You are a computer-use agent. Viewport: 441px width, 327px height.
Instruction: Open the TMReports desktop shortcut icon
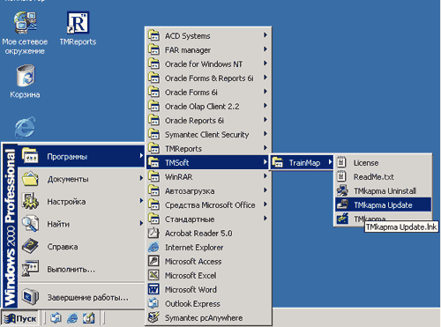click(x=78, y=23)
